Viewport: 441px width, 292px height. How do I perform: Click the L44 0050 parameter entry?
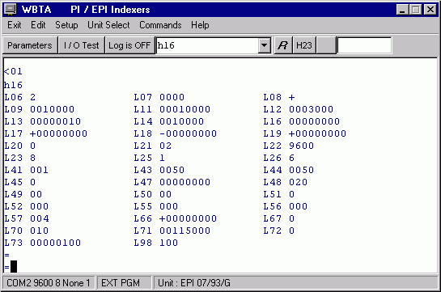(289, 170)
